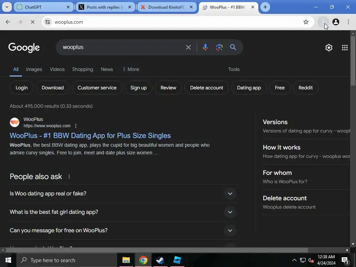Show hidden system tray icons

pyautogui.click(x=294, y=260)
